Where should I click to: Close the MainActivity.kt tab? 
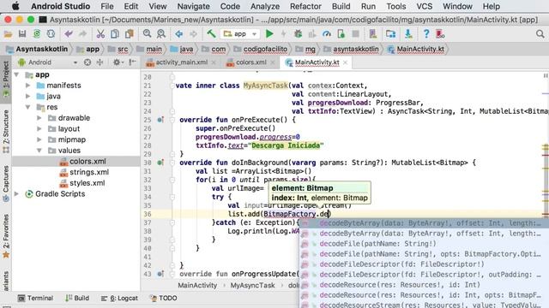(x=345, y=62)
